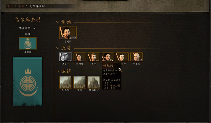
Task: Open the clan leader 蒙楚格 portrait
Action: [x=68, y=33]
